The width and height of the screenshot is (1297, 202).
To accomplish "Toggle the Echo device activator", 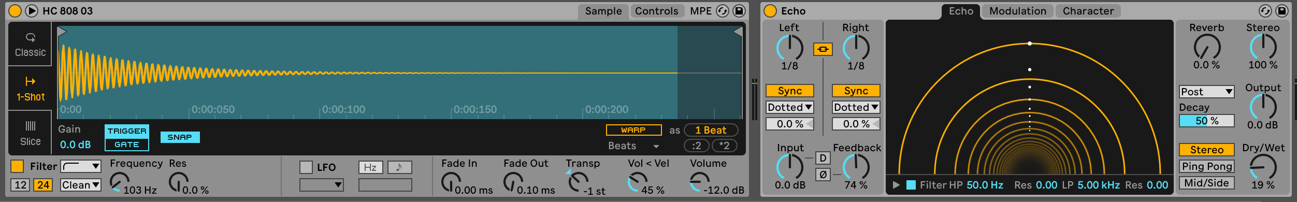I will coord(770,11).
